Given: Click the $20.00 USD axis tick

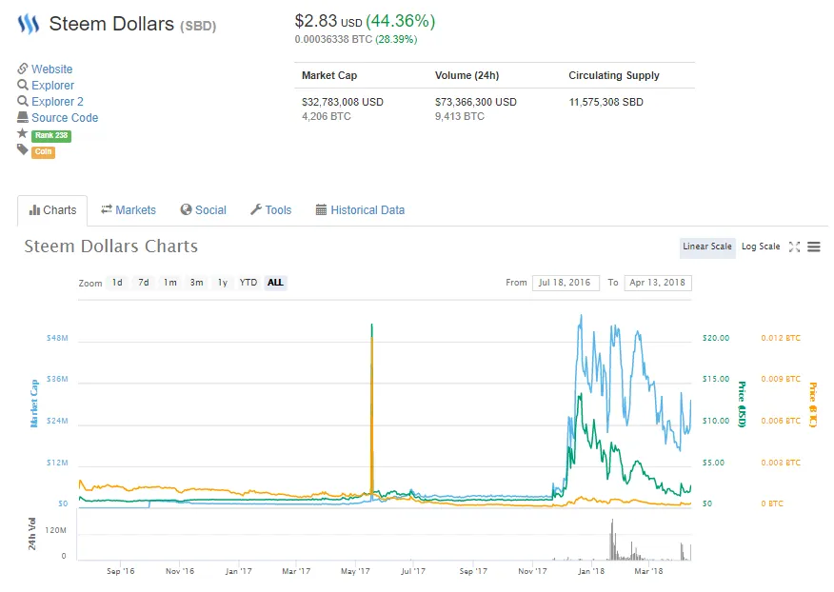Looking at the screenshot, I should 716,338.
